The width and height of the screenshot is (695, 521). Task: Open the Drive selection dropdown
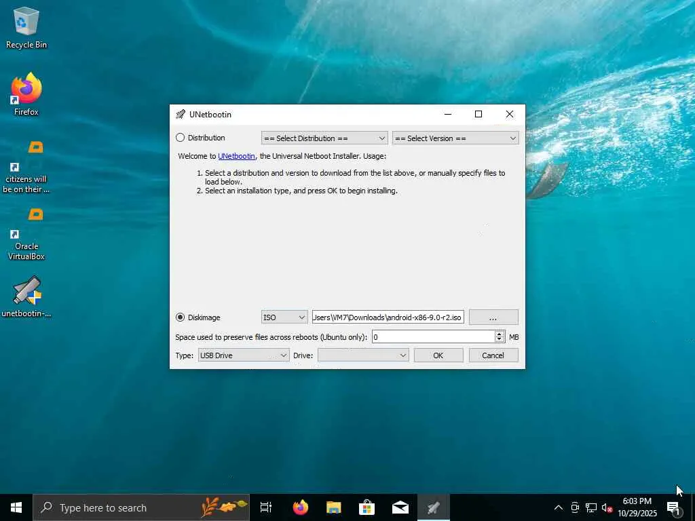coord(363,355)
